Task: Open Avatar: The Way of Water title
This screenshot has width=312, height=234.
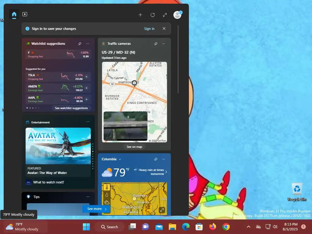Action: (x=47, y=173)
